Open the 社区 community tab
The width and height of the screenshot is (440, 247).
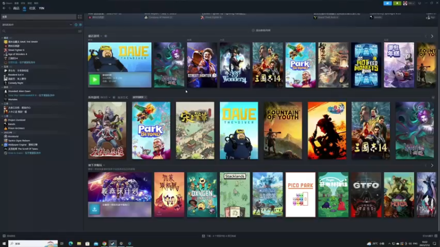(32, 8)
